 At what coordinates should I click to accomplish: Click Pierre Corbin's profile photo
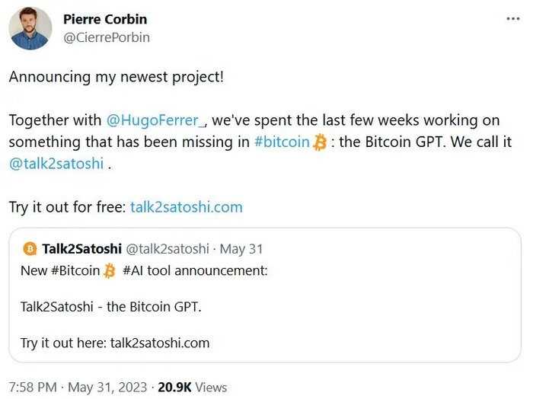tap(30, 29)
